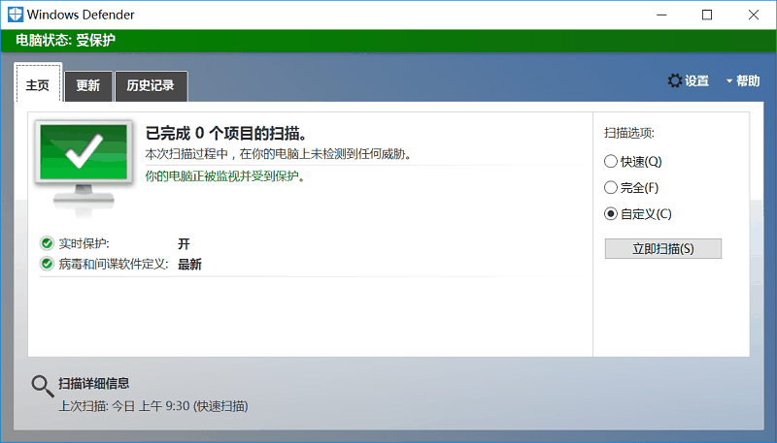Click the 最新 definitions status value
This screenshot has height=443, width=777.
pos(189,265)
